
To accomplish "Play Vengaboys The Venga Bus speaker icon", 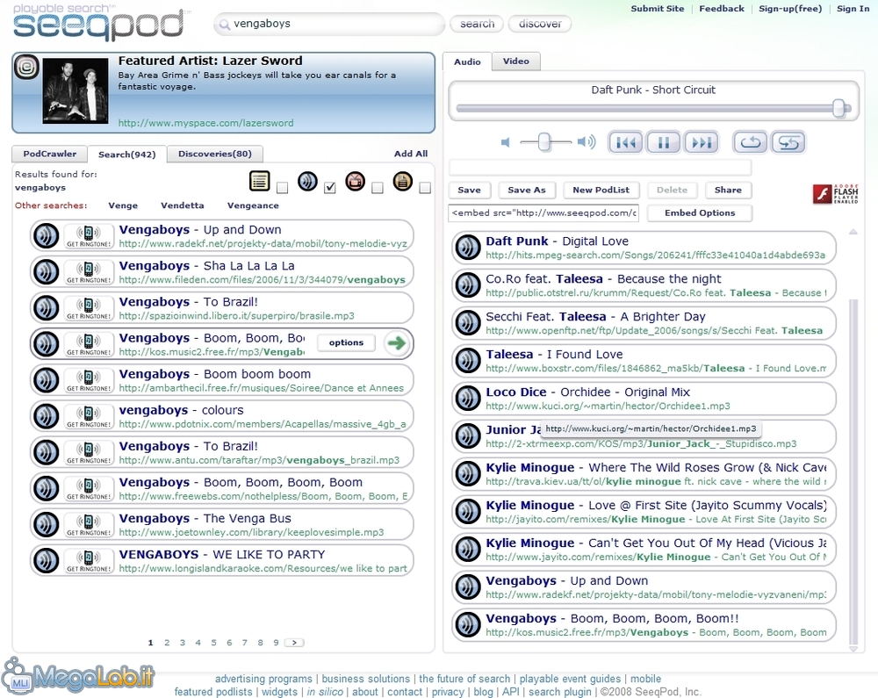I will 46,524.
